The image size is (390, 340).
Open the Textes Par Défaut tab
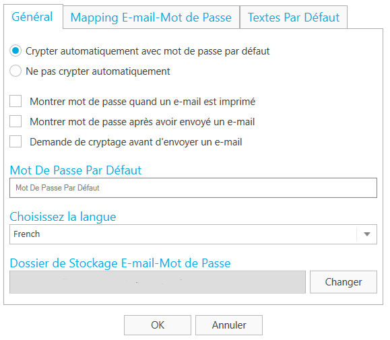click(x=294, y=18)
